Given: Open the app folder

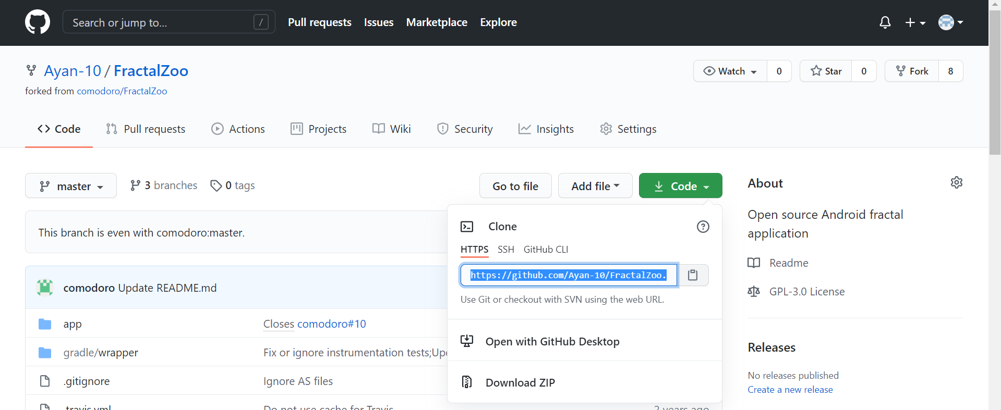Looking at the screenshot, I should click(73, 324).
